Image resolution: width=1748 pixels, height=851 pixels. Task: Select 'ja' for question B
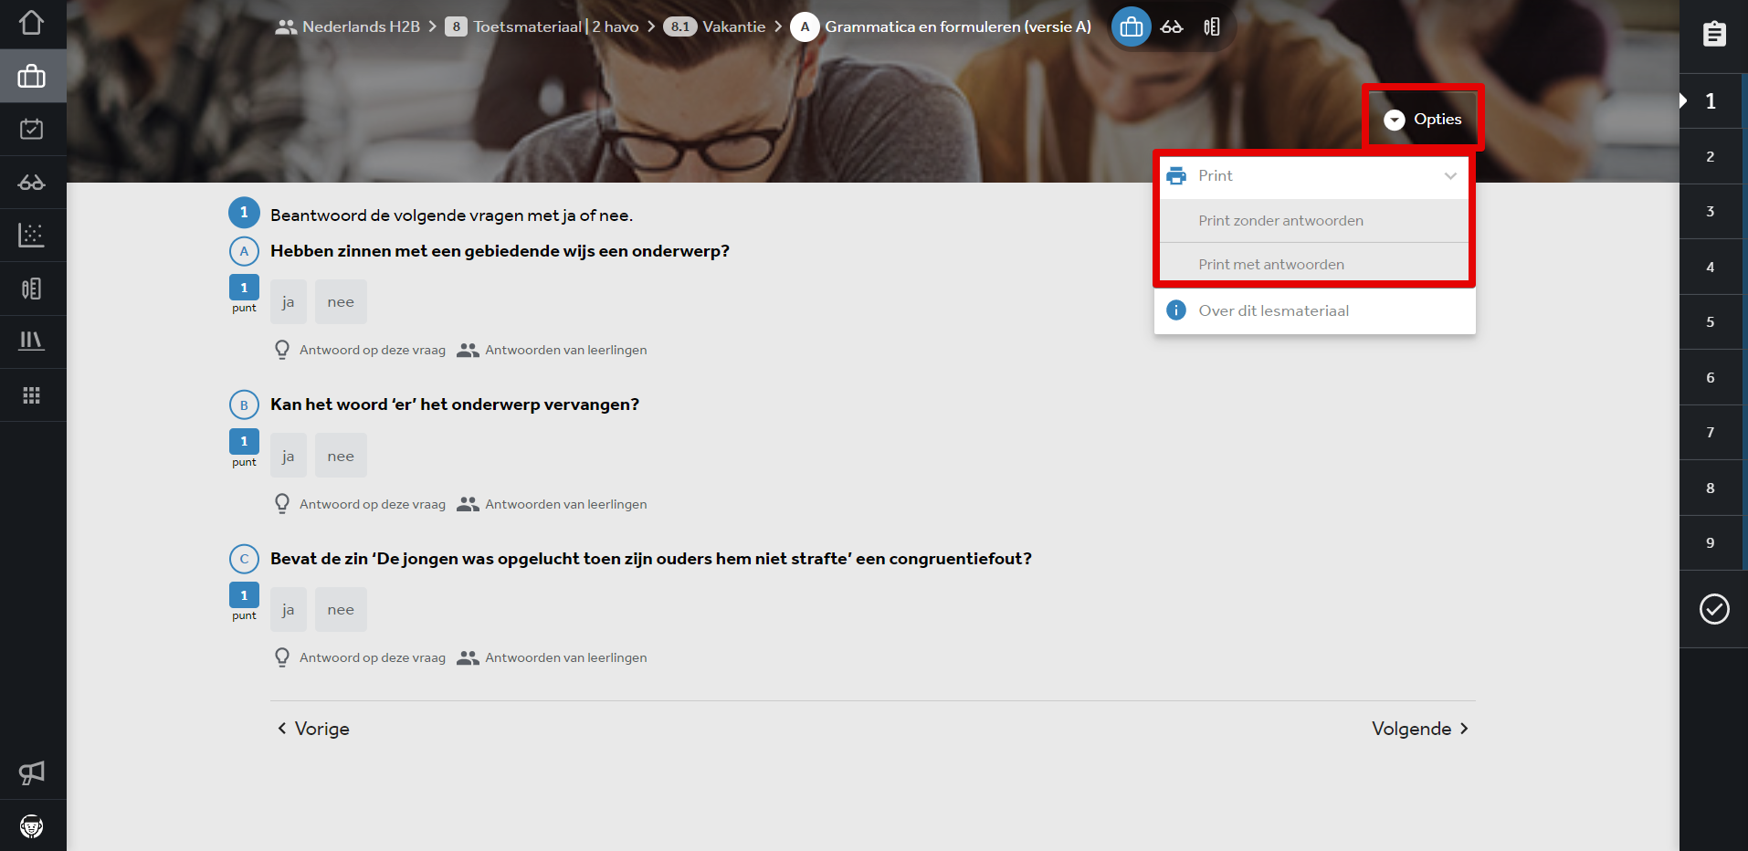pos(289,456)
